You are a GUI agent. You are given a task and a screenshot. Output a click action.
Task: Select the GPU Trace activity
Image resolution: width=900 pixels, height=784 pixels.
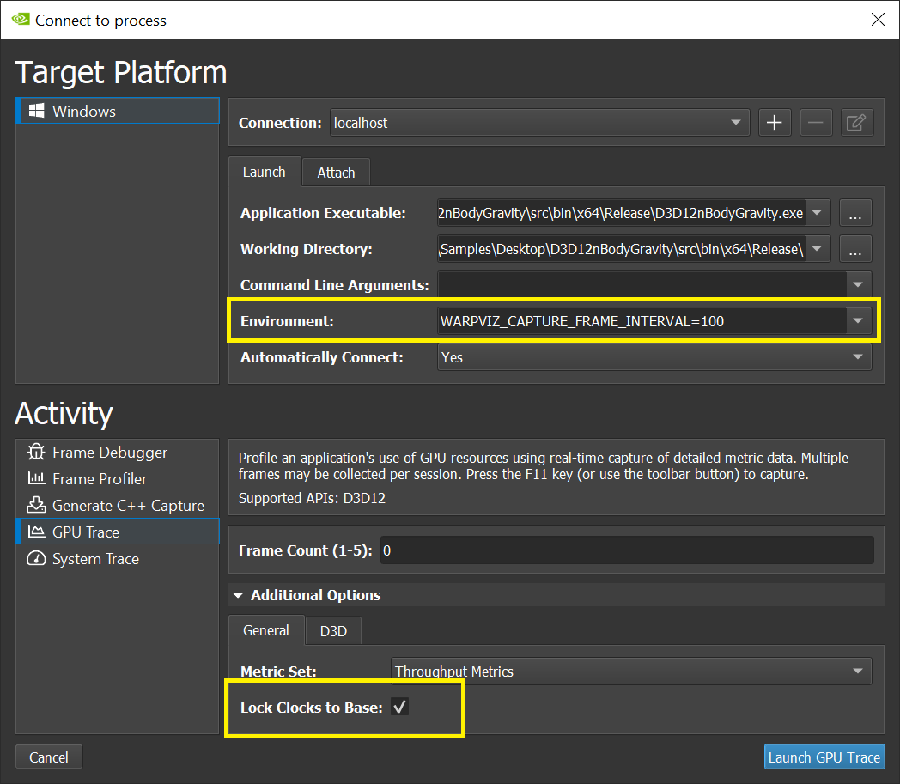tap(85, 532)
